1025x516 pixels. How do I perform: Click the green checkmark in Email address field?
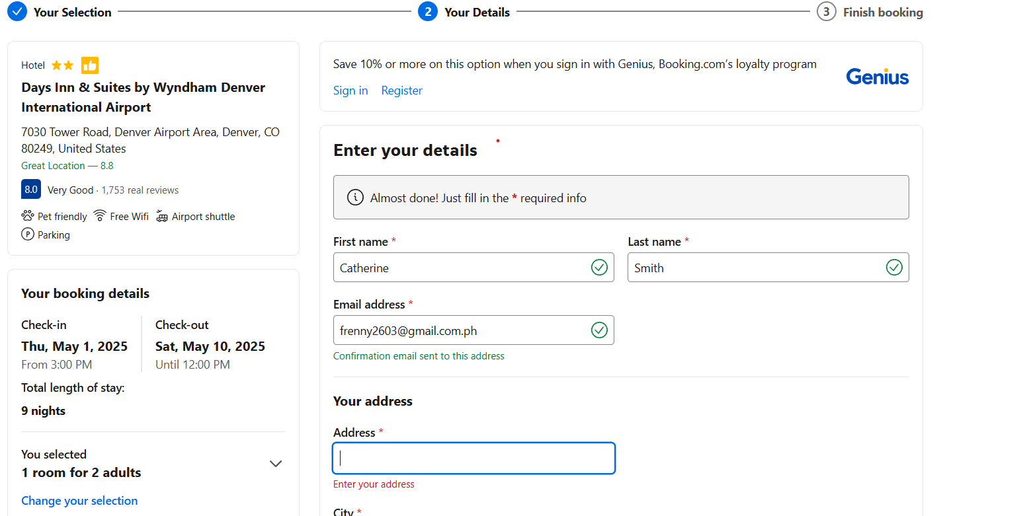(599, 330)
